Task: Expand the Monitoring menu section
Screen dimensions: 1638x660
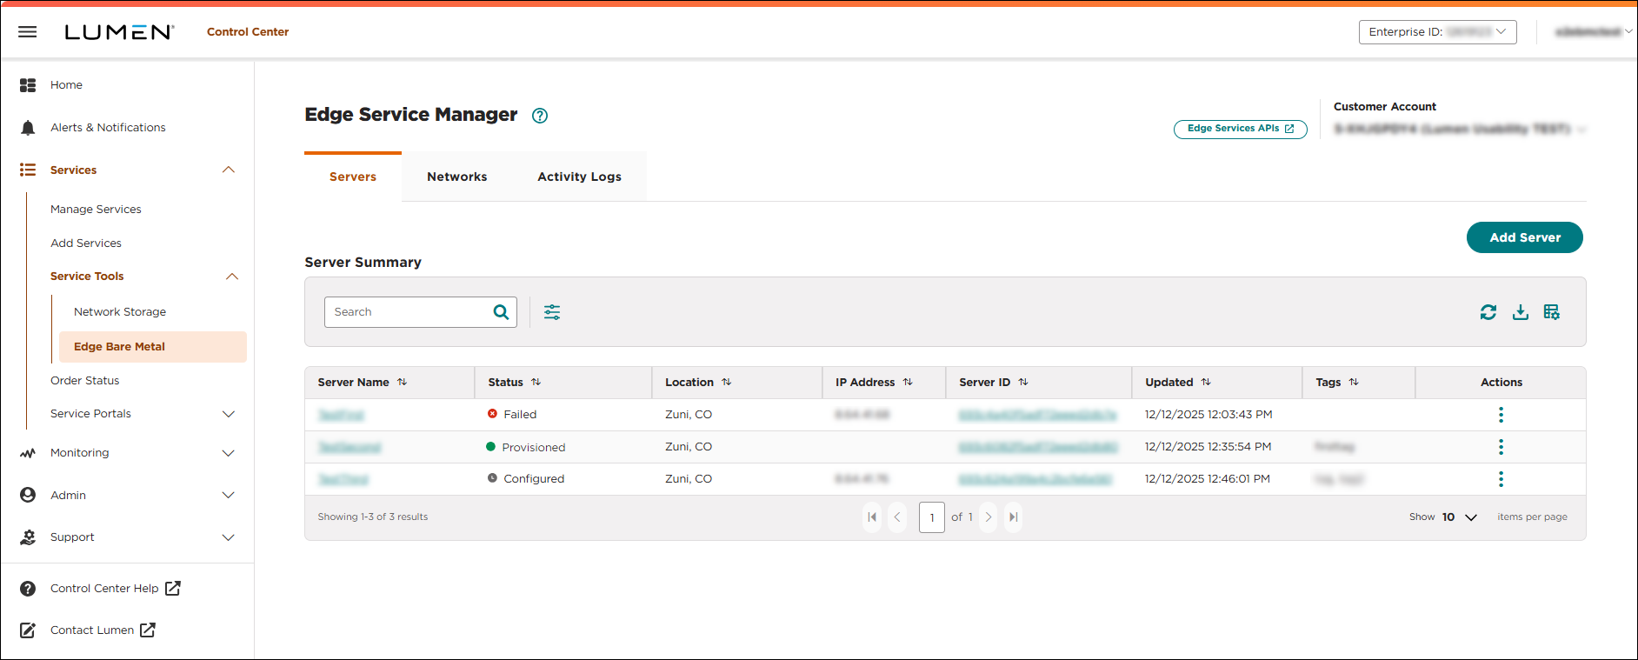Action: click(x=229, y=453)
